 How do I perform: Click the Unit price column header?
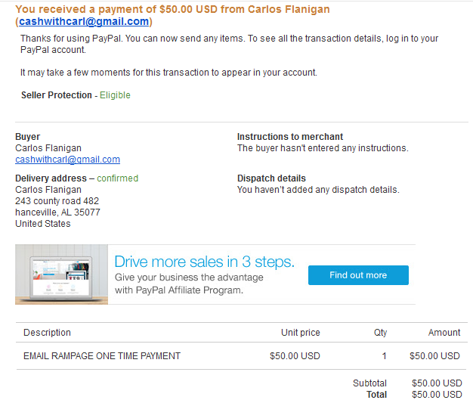pyautogui.click(x=301, y=333)
